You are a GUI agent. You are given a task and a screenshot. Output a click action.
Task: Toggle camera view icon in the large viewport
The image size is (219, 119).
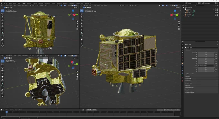click(x=179, y=26)
